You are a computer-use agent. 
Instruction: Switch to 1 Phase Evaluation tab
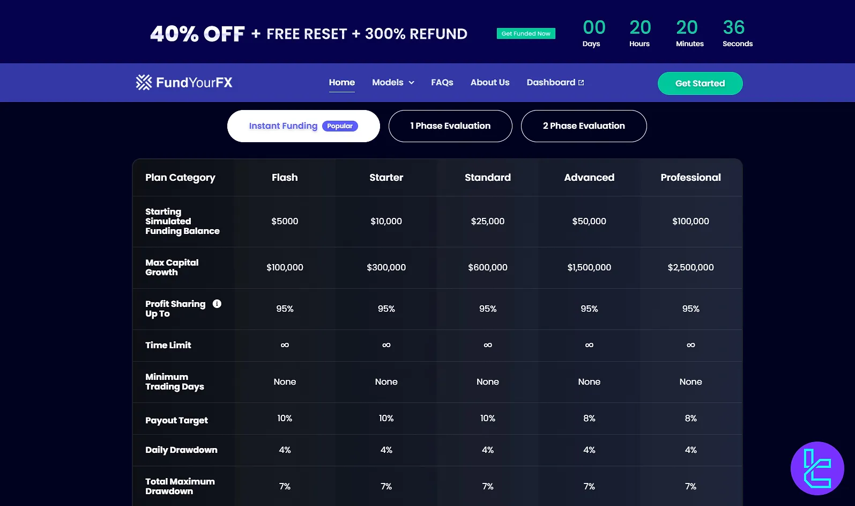pos(450,126)
